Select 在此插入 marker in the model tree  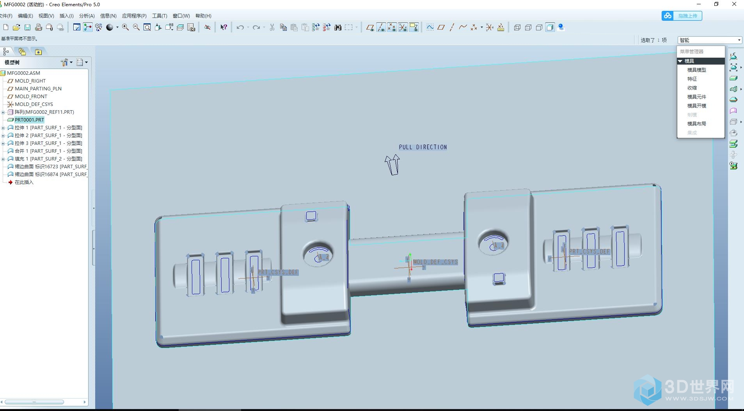(24, 182)
